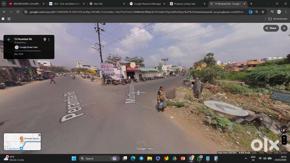Open a new tab with plus button
This screenshot has width=290, height=163.
(251, 4)
